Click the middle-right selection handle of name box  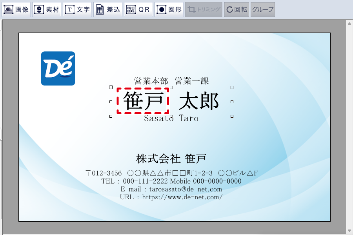[x=232, y=102]
